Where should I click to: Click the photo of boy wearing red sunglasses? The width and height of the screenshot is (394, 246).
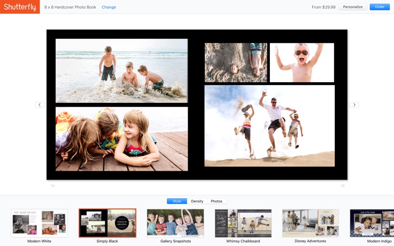click(302, 62)
